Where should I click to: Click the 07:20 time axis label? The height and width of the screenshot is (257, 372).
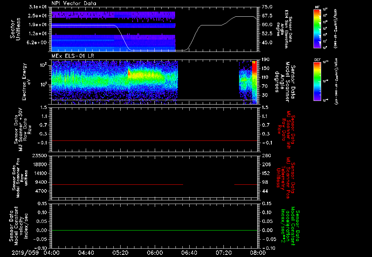click(x=223, y=253)
